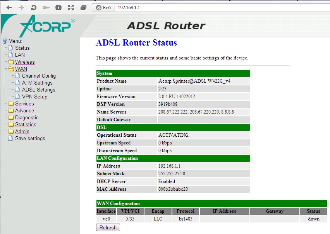Expand the Advance folder

click(x=24, y=110)
